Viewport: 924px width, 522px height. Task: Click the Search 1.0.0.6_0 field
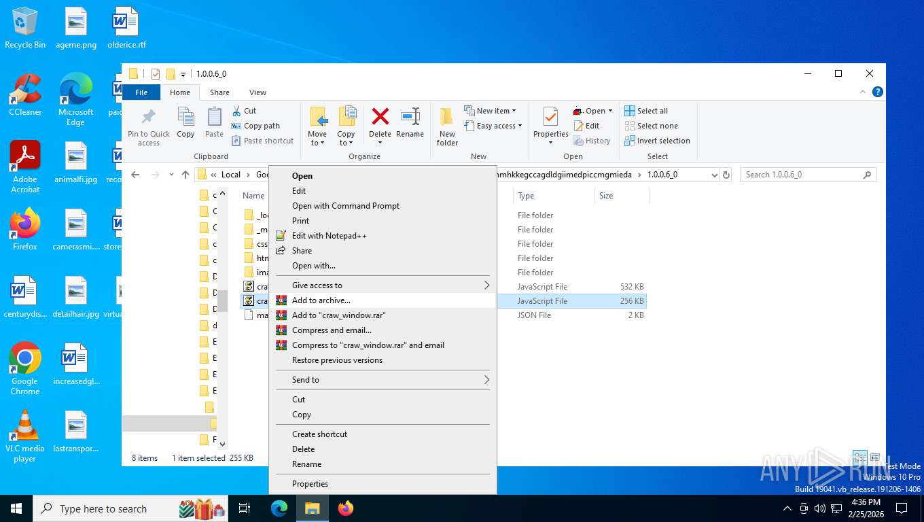coord(808,175)
